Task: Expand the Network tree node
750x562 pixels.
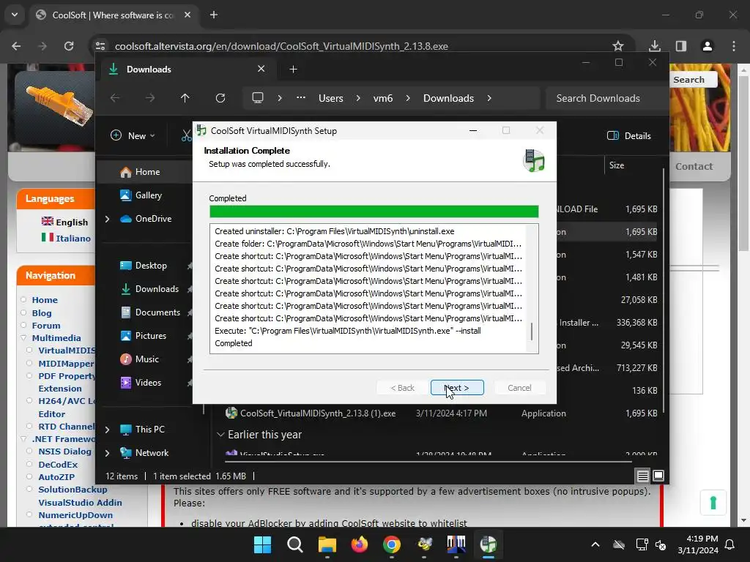Action: [107, 453]
